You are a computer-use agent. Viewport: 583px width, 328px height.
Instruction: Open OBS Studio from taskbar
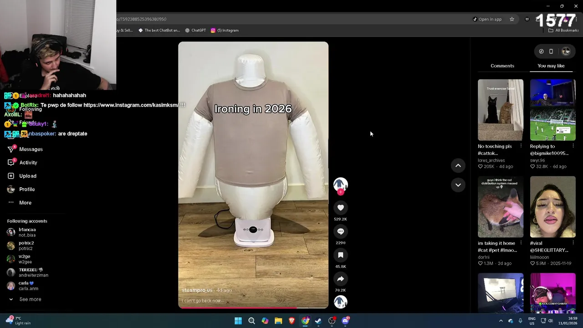pos(332,321)
